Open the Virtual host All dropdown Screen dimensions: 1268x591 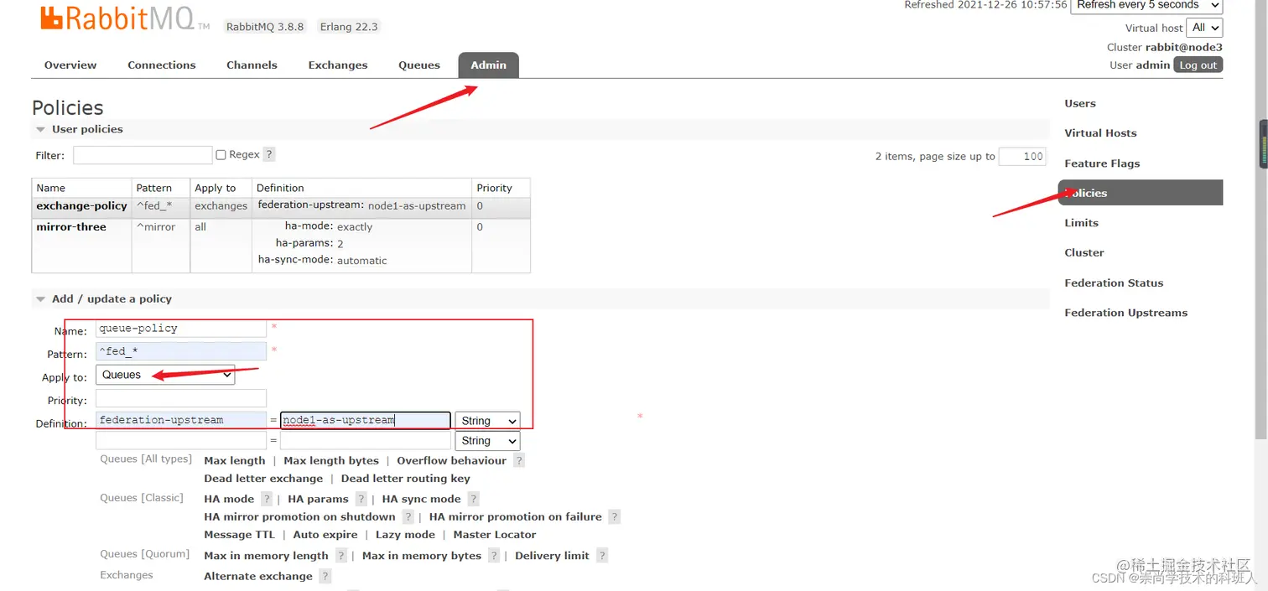[1206, 28]
